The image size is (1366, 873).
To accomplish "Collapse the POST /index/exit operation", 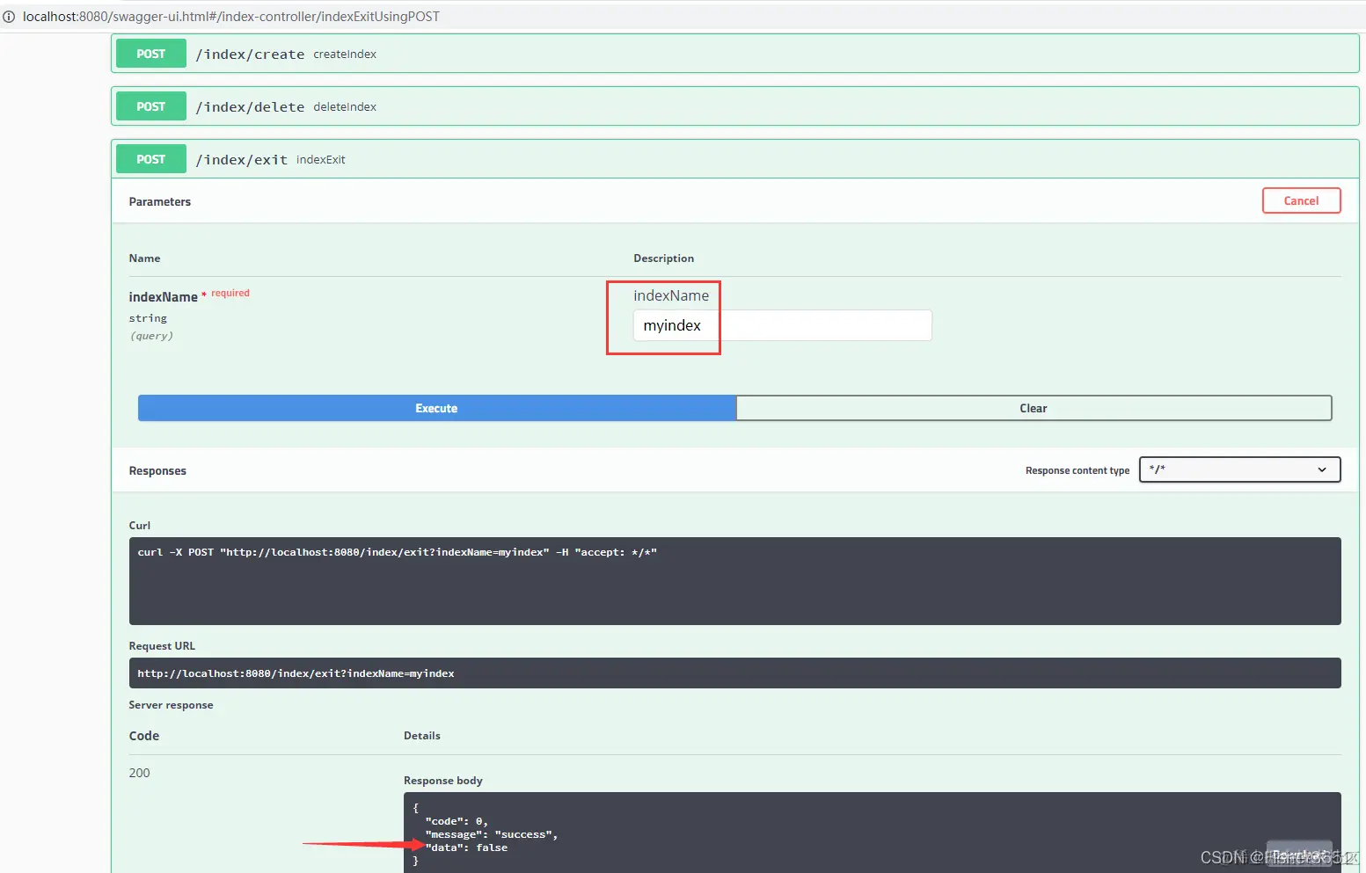I will [x=735, y=159].
